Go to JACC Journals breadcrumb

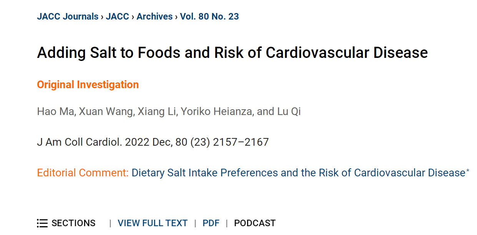68,16
